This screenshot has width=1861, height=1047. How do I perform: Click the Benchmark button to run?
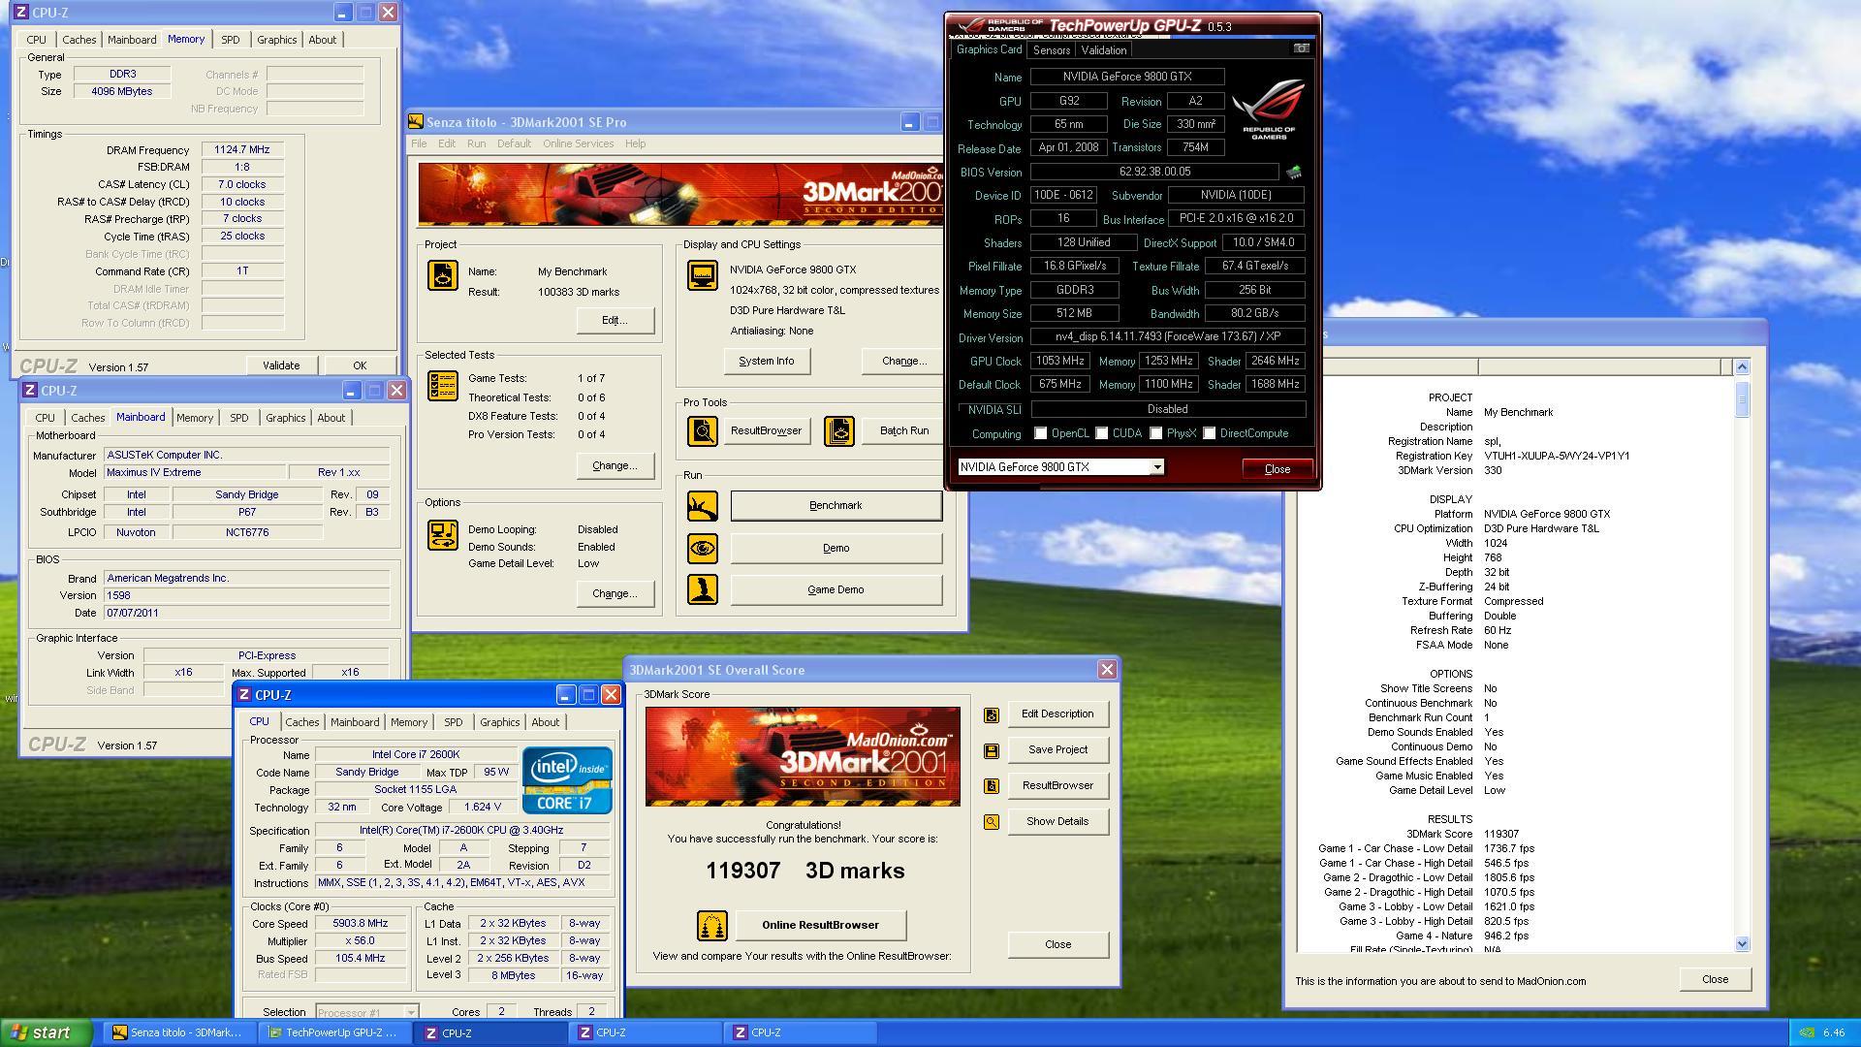(836, 505)
